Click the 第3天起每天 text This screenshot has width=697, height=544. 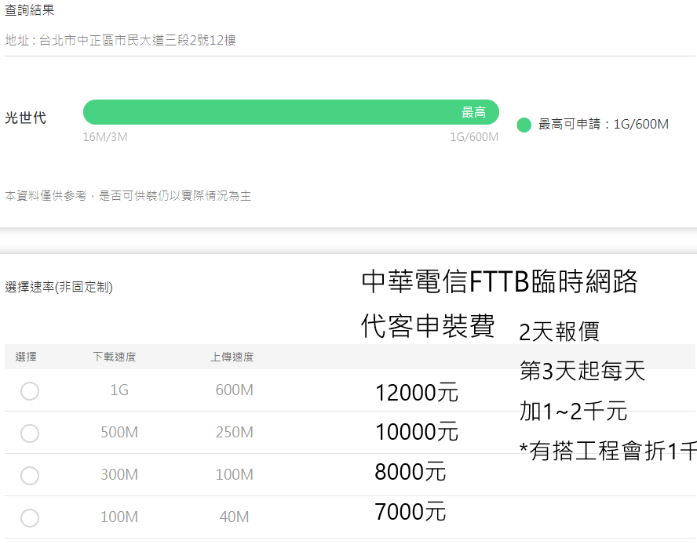tap(582, 371)
